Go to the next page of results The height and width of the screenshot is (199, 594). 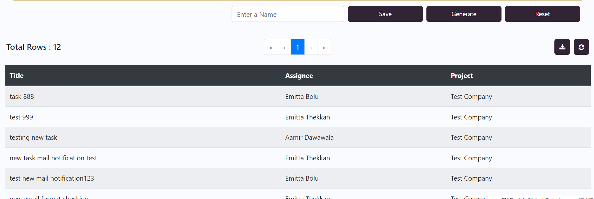click(x=311, y=47)
